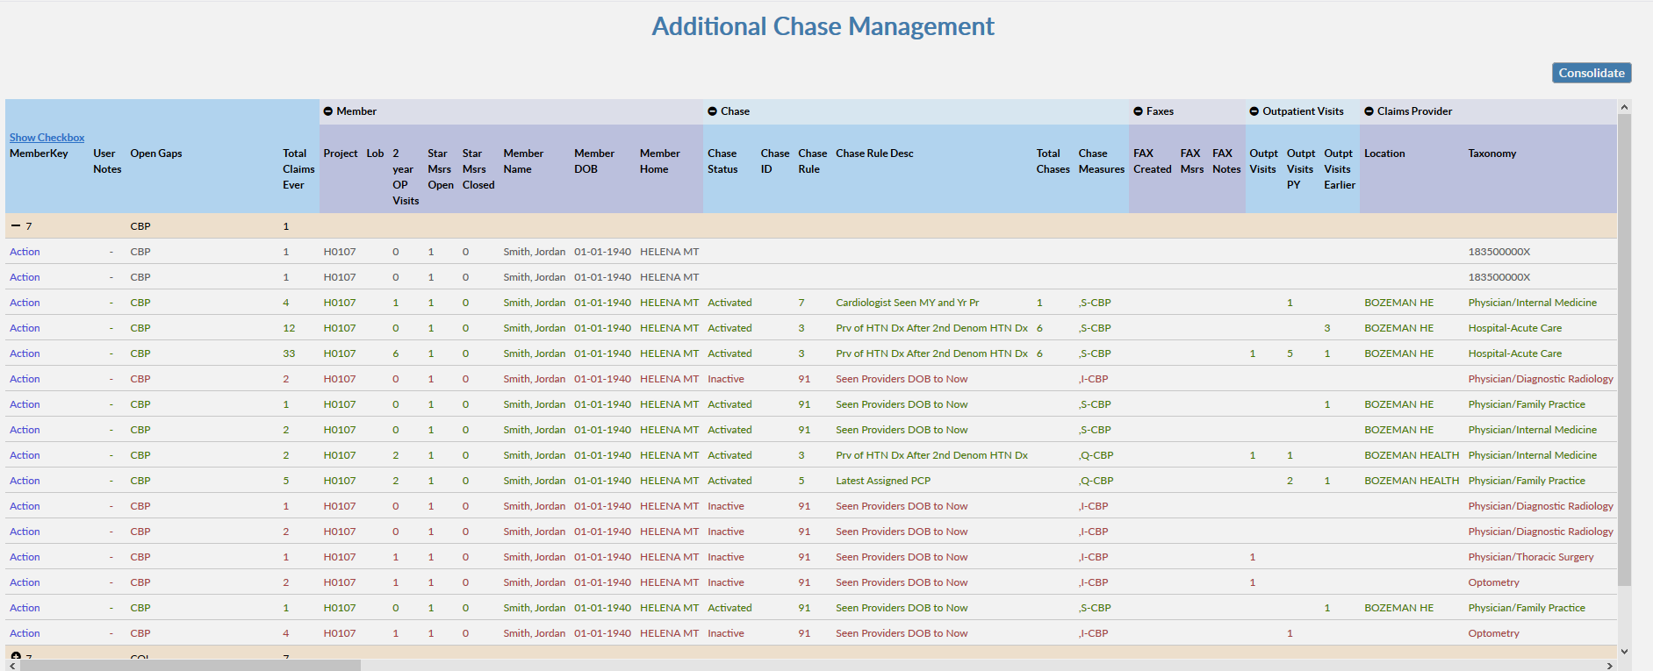Screen dimensions: 1653x671
Task: Click the horizontal scrollbar right arrow
Action: click(1609, 666)
